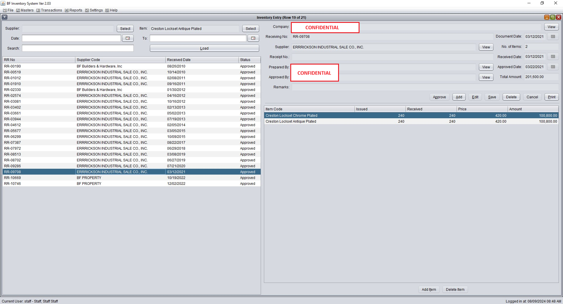This screenshot has height=304, width=563.
Task: Click View button beside Prepared By
Action: (486, 67)
